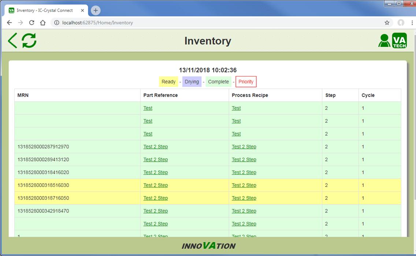Open Test 2 Step part for MRN 1318528000287912970
Image resolution: width=416 pixels, height=256 pixels.
155,147
